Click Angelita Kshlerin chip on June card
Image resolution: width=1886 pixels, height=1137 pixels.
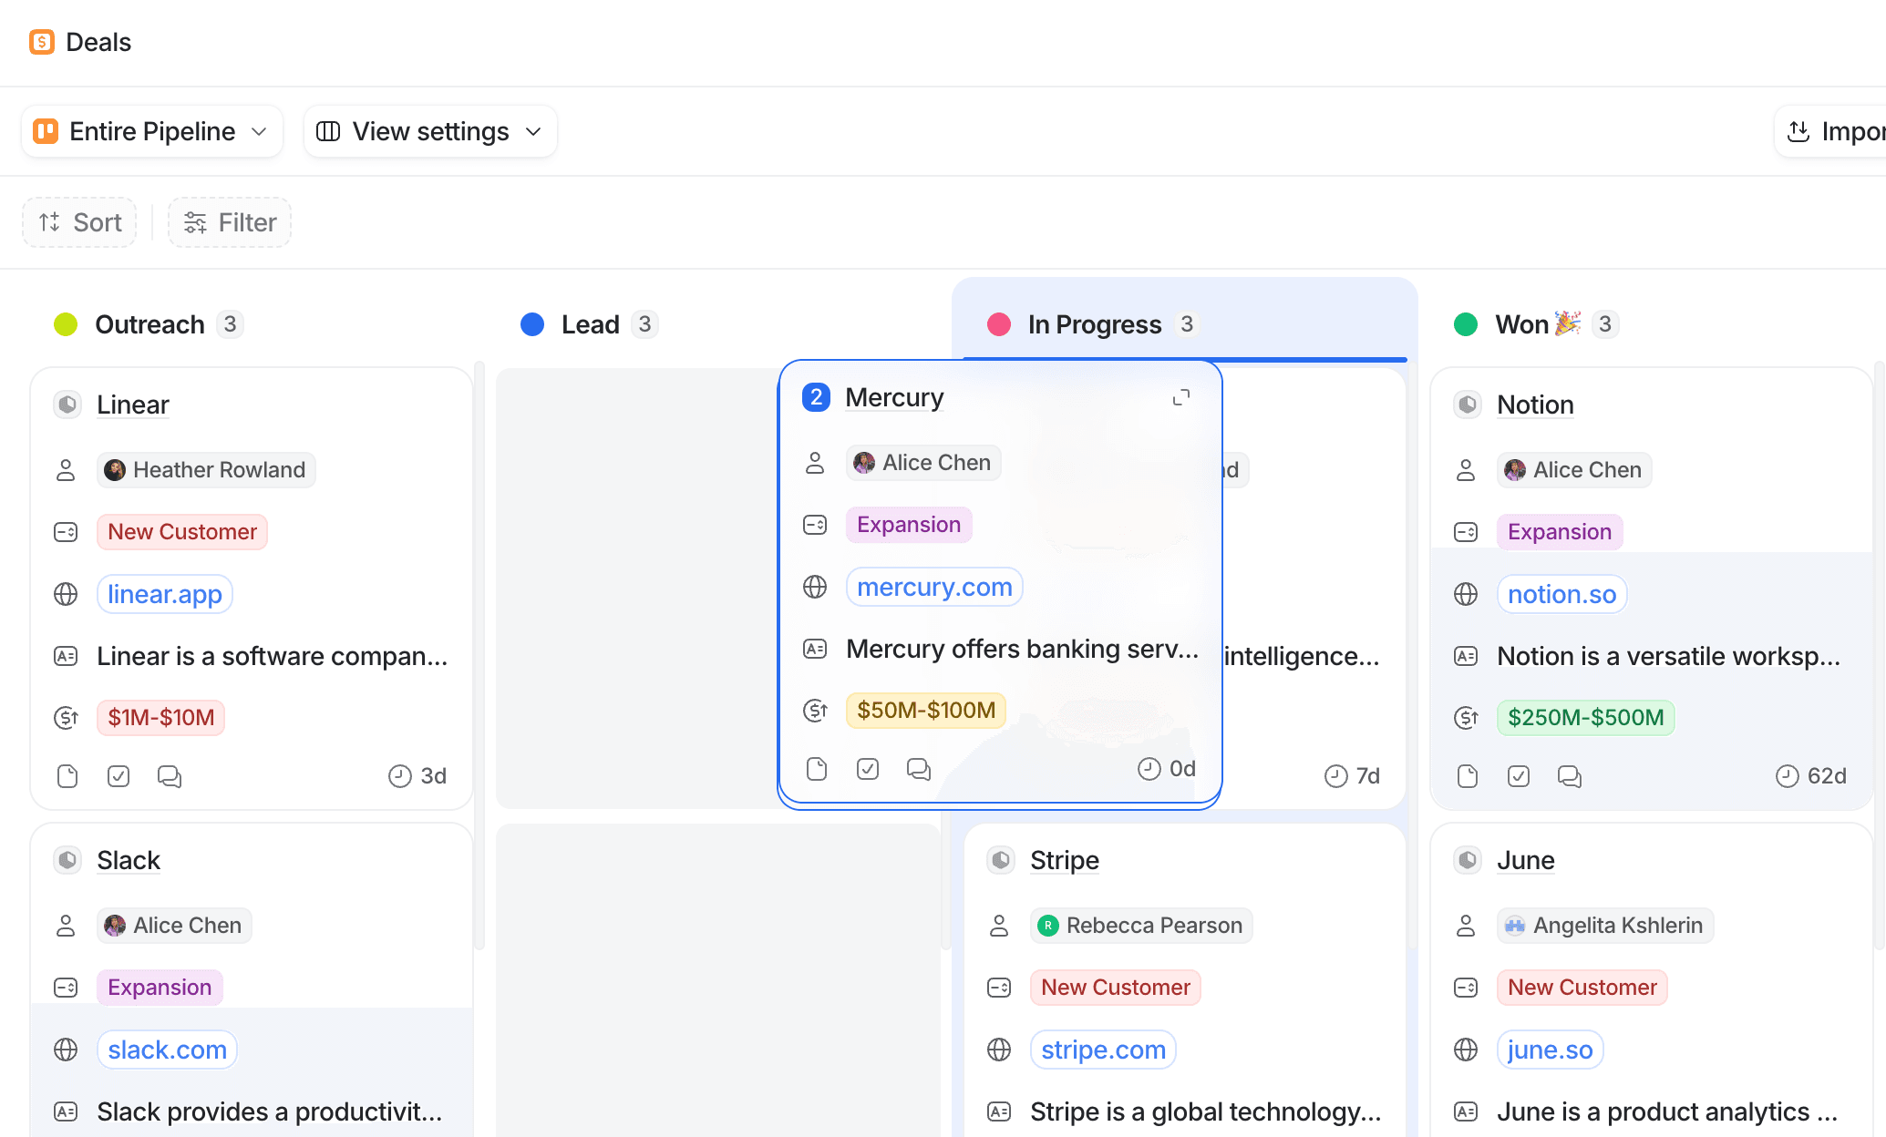[1605, 926]
